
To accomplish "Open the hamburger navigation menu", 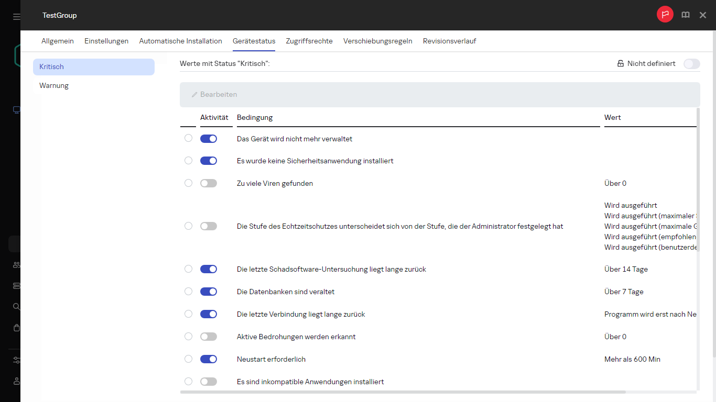I will click(x=15, y=15).
